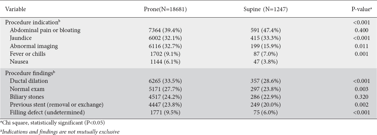Select the Jaundice row label

[21, 38]
